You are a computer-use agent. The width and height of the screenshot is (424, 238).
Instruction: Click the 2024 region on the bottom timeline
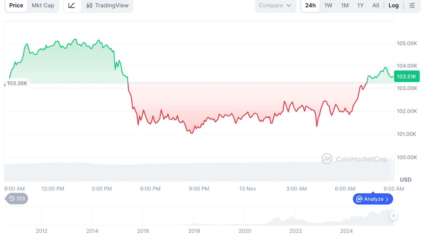coord(347,231)
